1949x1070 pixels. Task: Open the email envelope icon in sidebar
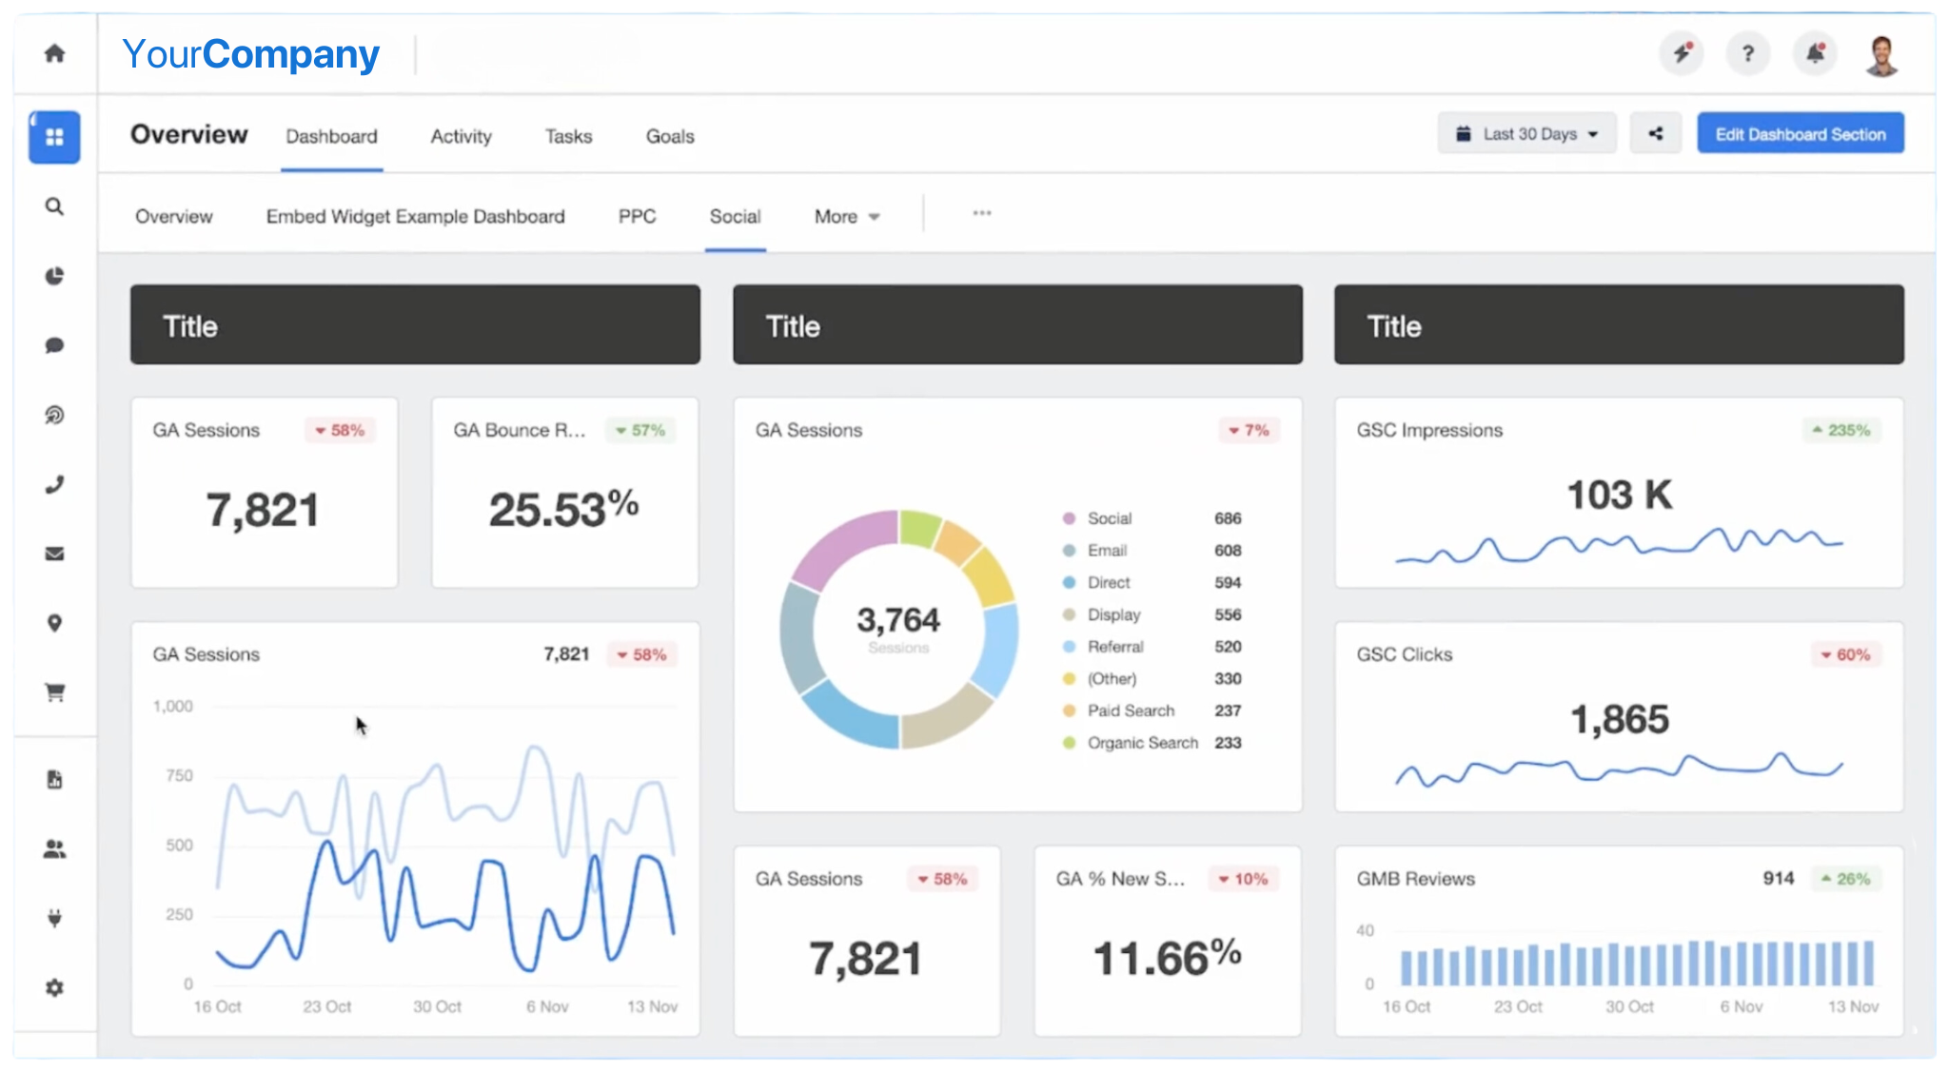coord(54,554)
